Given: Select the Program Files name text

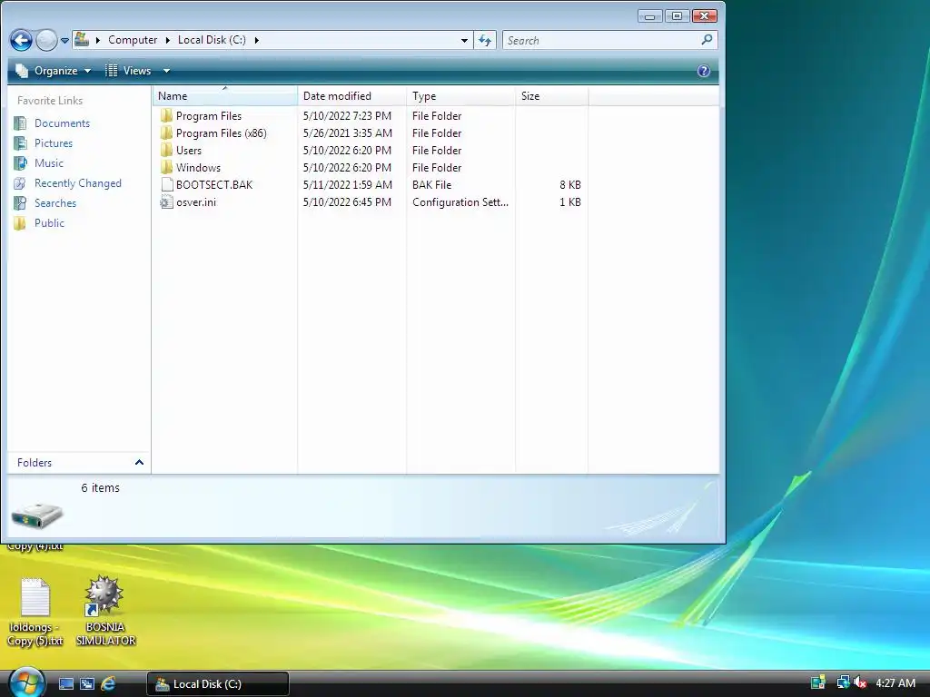Looking at the screenshot, I should point(209,116).
